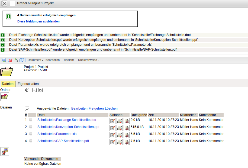
Task: Click the magnifier search icon beside Ordner
Action: [x=34, y=90]
